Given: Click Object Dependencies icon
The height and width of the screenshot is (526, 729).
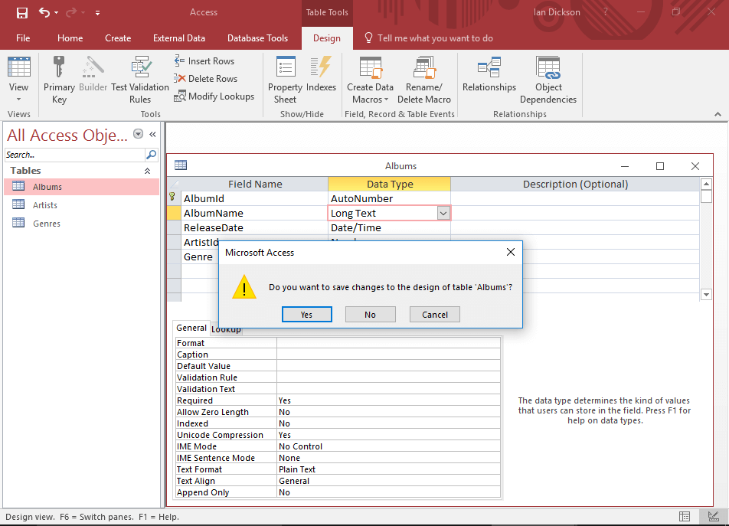Looking at the screenshot, I should tap(548, 67).
